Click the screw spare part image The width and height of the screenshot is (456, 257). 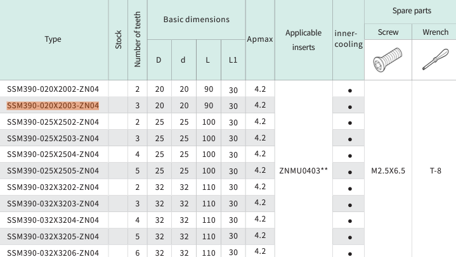[388, 60]
